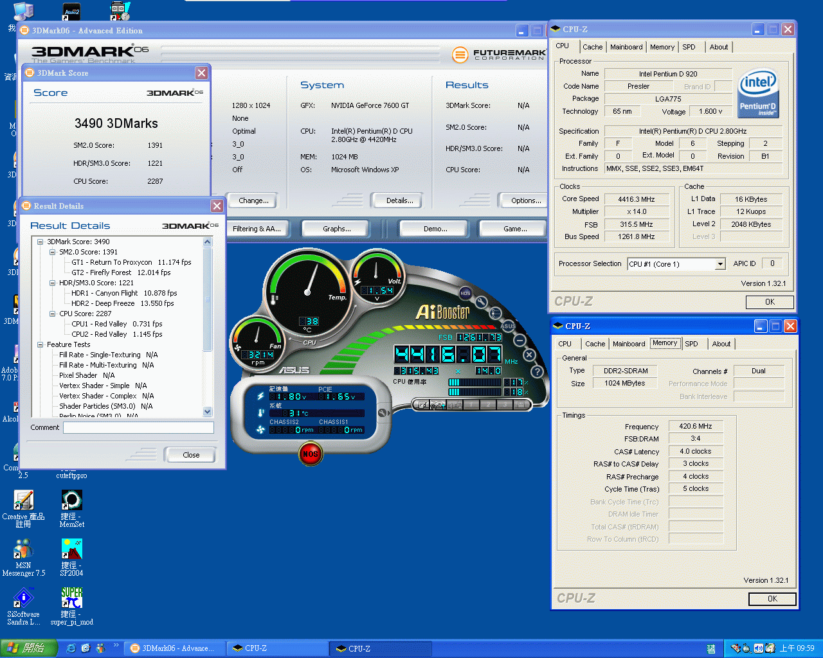Click Game... button in 3DMark06
Viewport: 823px width, 658px height.
(x=514, y=229)
